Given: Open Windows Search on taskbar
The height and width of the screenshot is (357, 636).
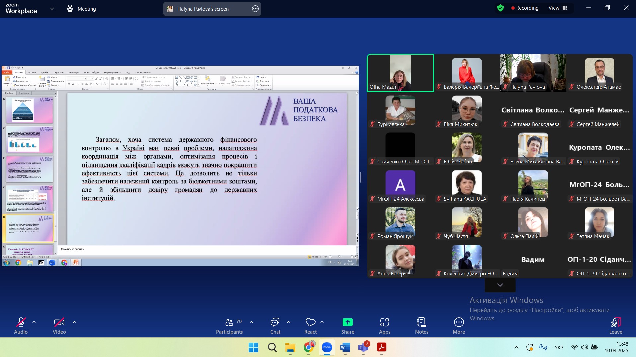Looking at the screenshot, I should (x=272, y=347).
